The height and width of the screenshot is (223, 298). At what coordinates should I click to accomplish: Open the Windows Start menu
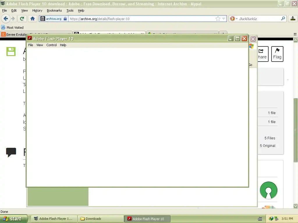click(x=14, y=219)
